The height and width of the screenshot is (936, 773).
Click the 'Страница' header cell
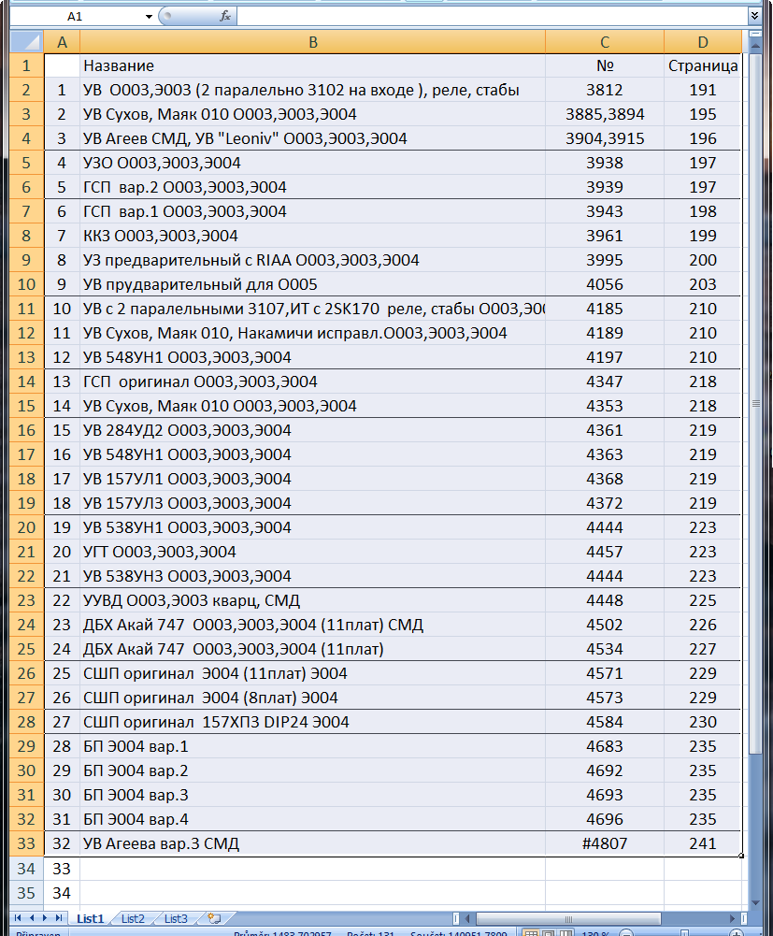tap(703, 65)
